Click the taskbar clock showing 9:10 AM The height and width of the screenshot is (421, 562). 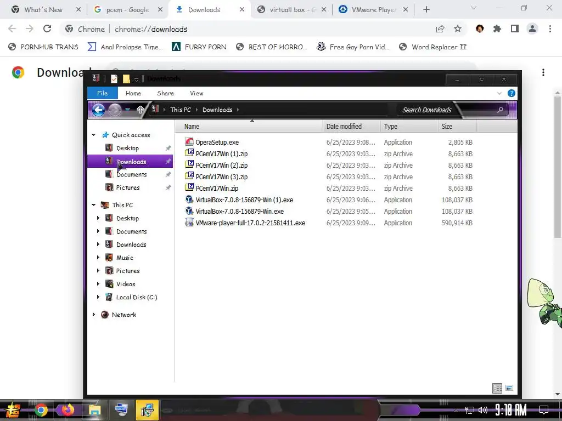coord(511,410)
